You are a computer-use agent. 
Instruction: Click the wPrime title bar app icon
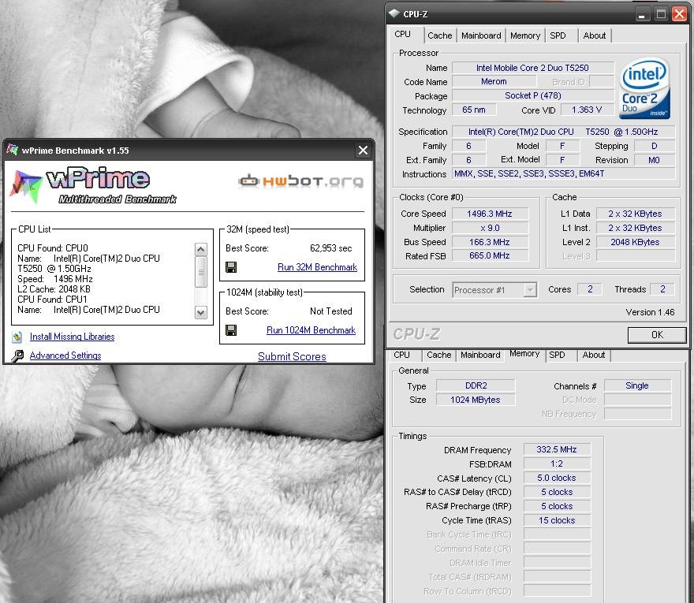(12, 150)
